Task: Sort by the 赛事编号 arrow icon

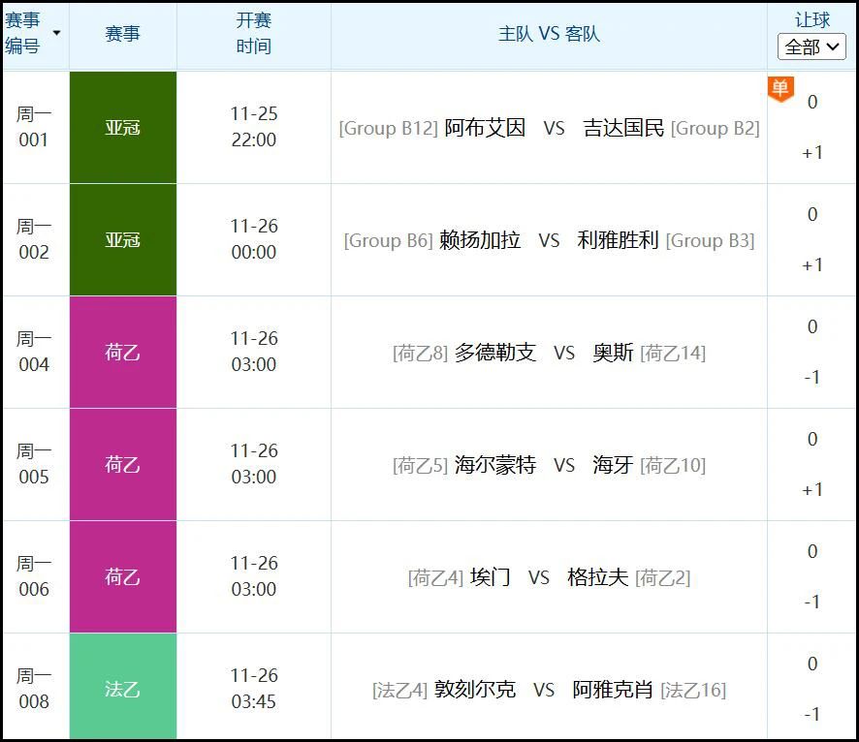Action: (56, 33)
